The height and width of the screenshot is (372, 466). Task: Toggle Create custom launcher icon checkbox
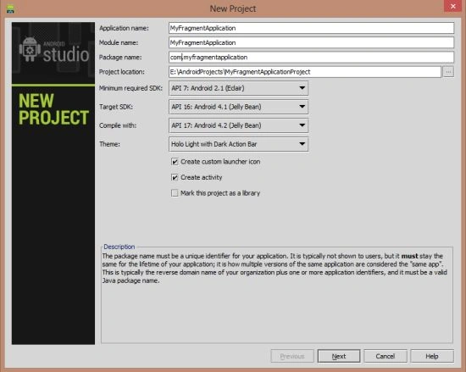pyautogui.click(x=175, y=162)
